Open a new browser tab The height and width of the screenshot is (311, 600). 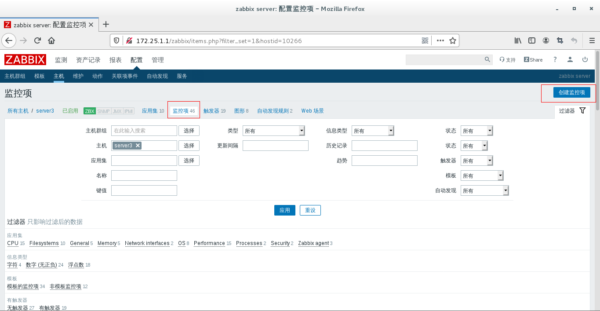(105, 24)
